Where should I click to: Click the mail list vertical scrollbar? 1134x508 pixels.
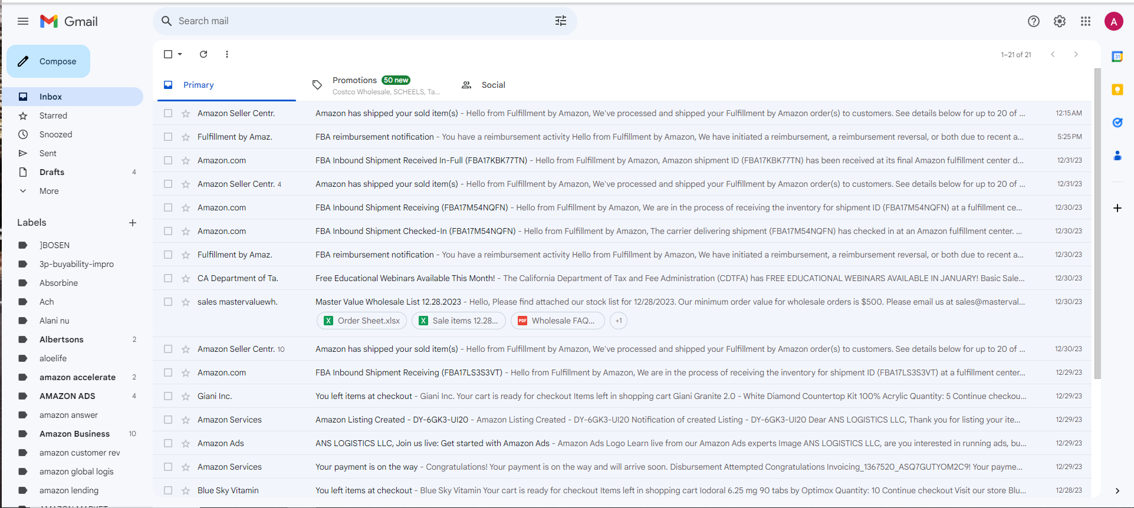pos(1097,224)
